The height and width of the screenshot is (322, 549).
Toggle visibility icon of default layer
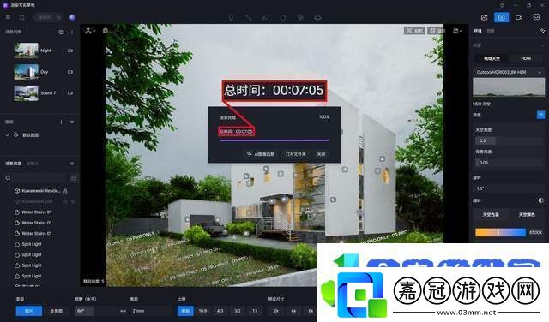(15, 135)
